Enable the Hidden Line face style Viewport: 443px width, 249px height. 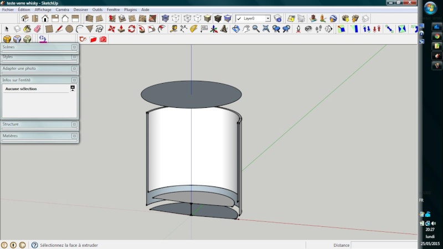click(198, 19)
